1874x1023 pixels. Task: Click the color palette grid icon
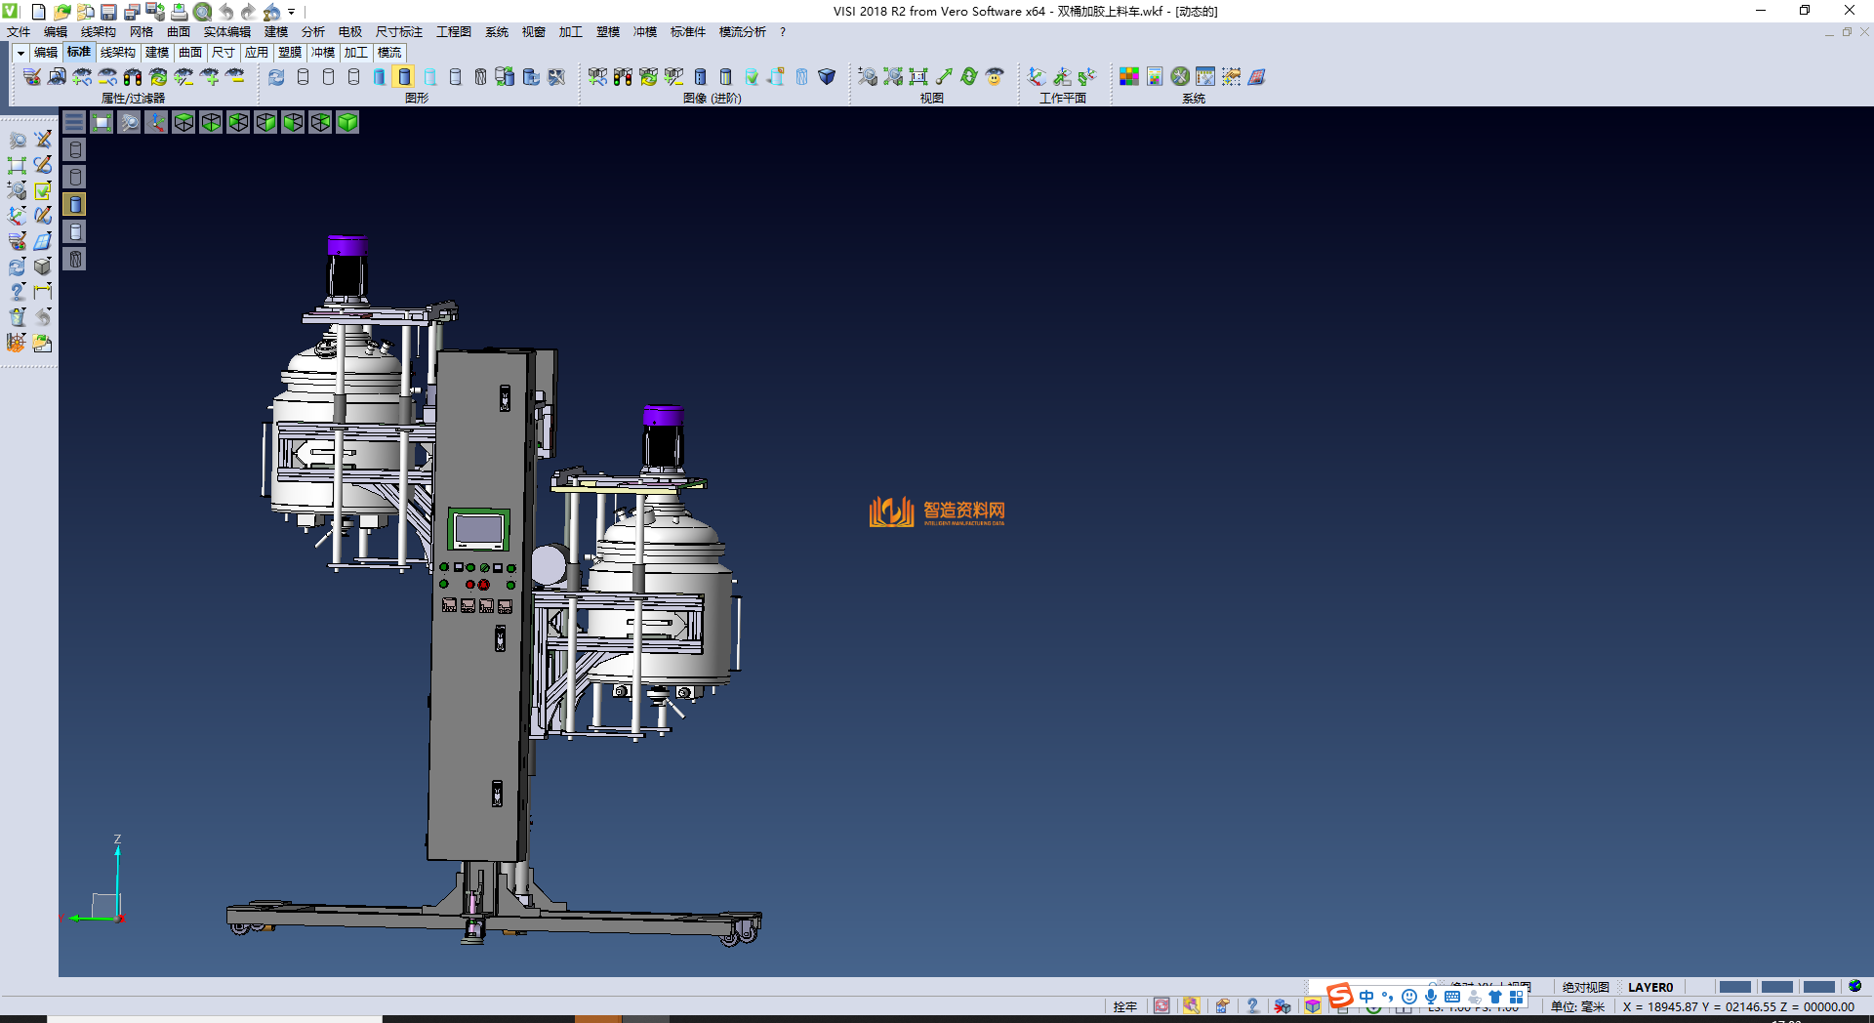1129,77
